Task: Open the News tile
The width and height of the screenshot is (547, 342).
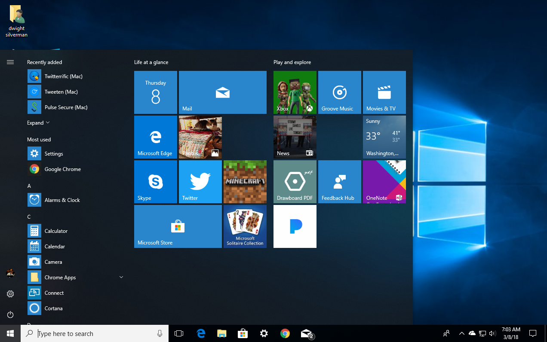Action: (295, 137)
